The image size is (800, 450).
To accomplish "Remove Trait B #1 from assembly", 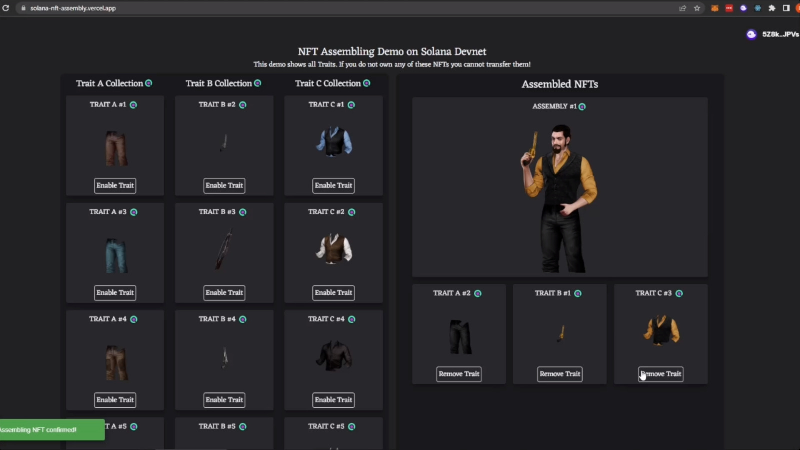I will [x=560, y=374].
